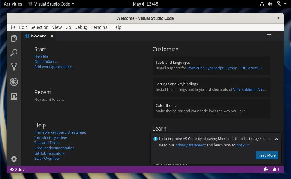The width and height of the screenshot is (291, 179).
Task: Open the clock and calendar May 4 13:45
Action: coord(145,4)
